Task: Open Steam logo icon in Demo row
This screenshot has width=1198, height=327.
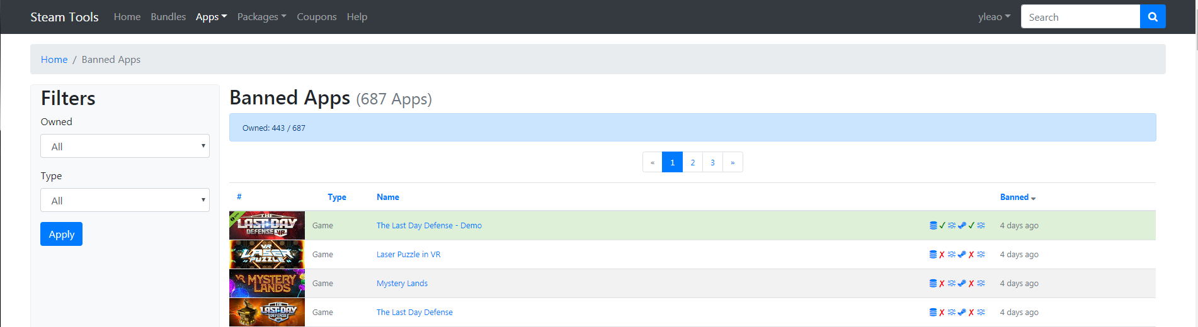Action: coord(962,225)
